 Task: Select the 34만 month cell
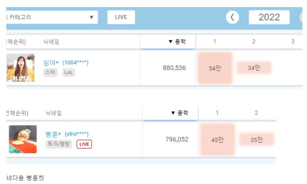click(x=254, y=67)
